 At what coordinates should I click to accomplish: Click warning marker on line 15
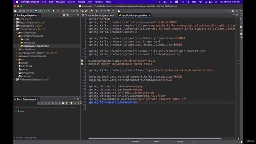[x=82, y=64]
